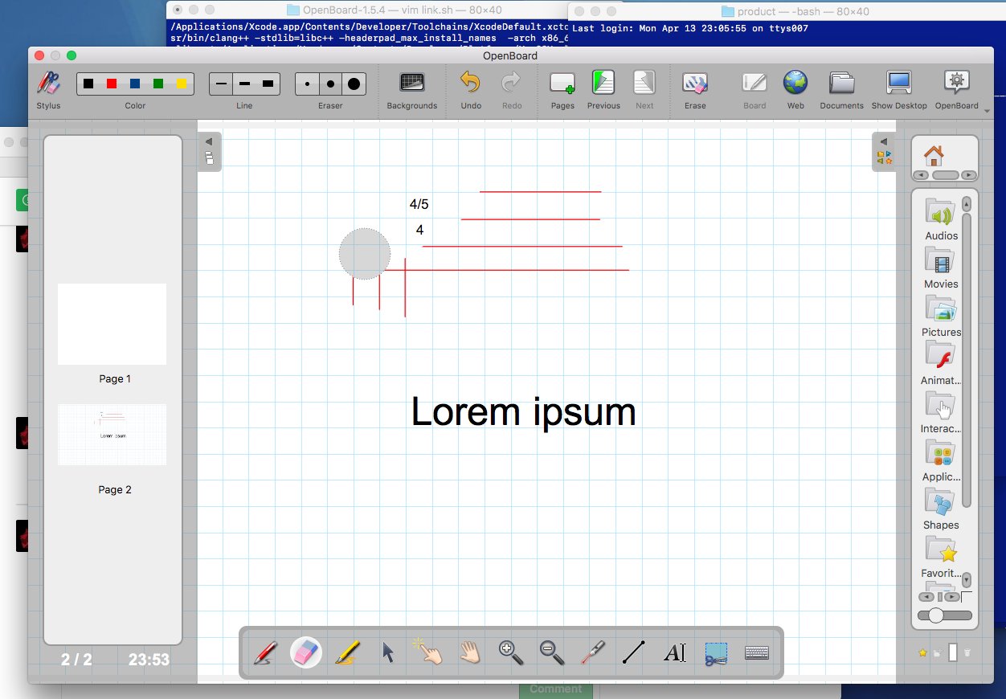Choose the large eraser size
Viewport: 1006px width, 699px height.
click(354, 84)
